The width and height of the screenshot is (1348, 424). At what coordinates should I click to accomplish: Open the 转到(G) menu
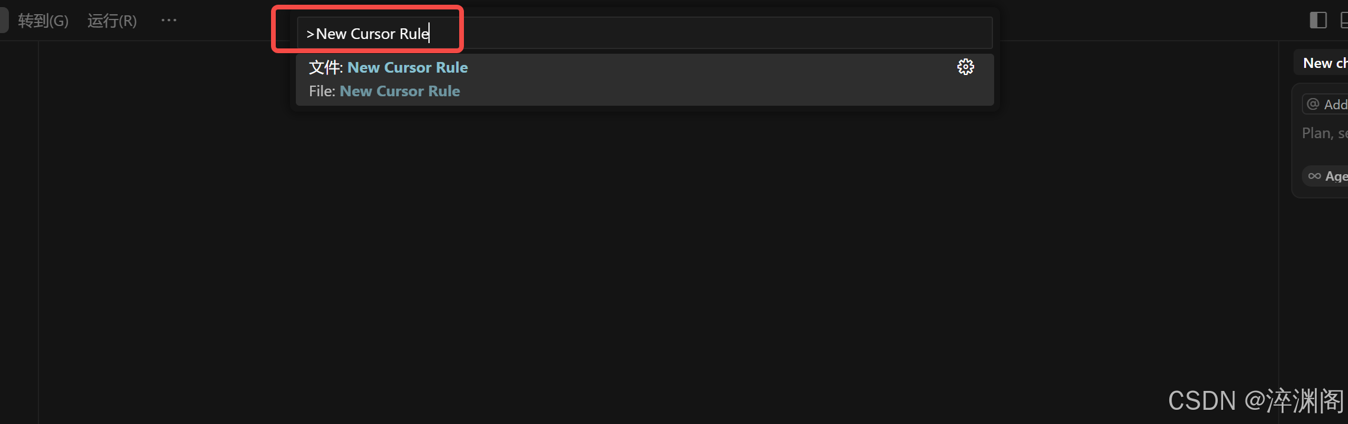click(x=43, y=21)
